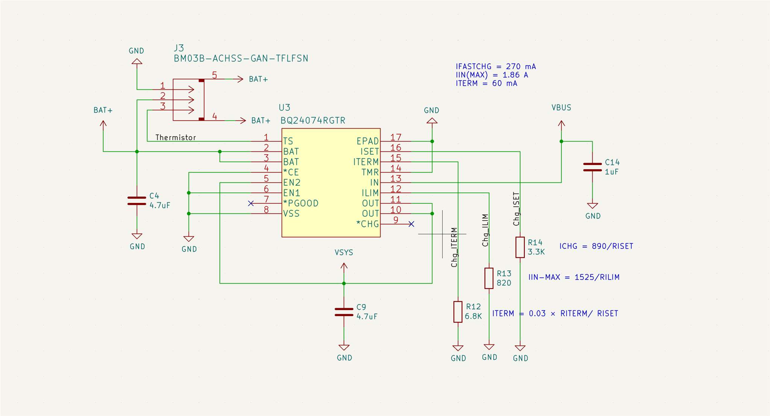The image size is (770, 416).
Task: Click the VBUS power symbol arrow
Action: [x=561, y=124]
